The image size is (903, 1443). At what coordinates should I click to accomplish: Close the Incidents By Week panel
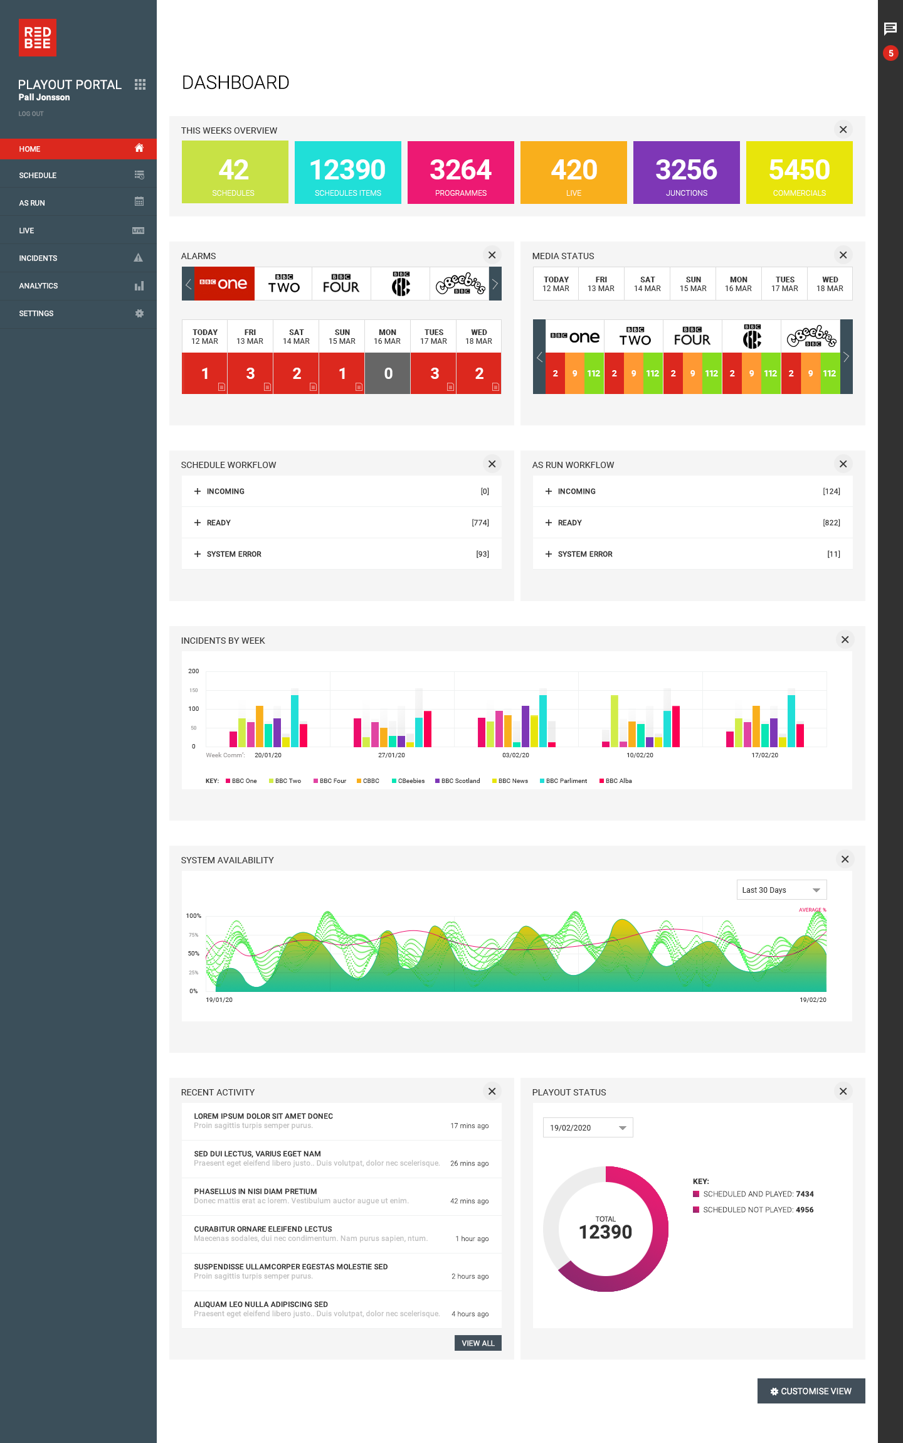coord(845,639)
